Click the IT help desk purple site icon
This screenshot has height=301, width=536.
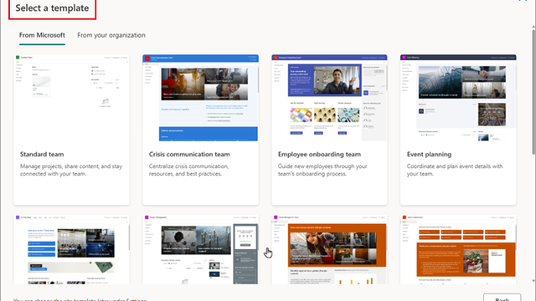click(x=18, y=217)
